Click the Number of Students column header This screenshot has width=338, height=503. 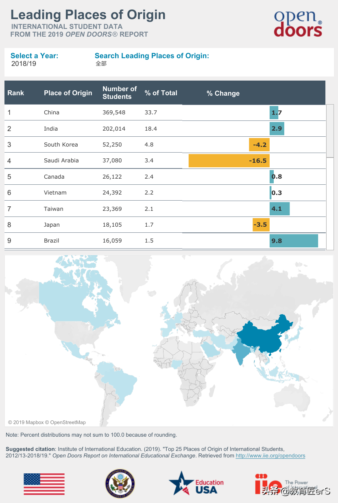[x=120, y=93]
